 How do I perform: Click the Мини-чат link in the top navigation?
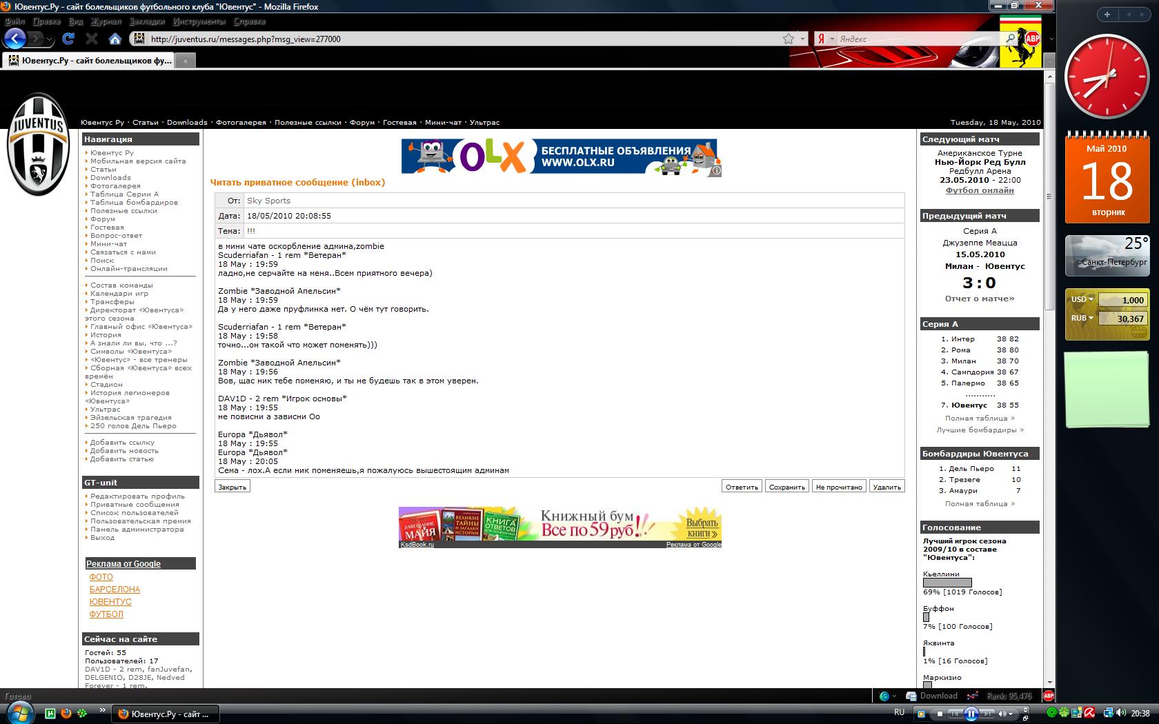click(x=443, y=123)
